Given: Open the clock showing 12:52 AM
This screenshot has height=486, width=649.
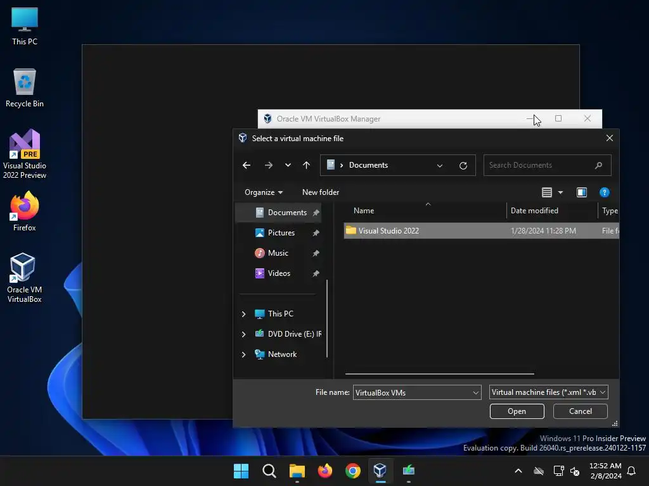Looking at the screenshot, I should coord(605,466).
